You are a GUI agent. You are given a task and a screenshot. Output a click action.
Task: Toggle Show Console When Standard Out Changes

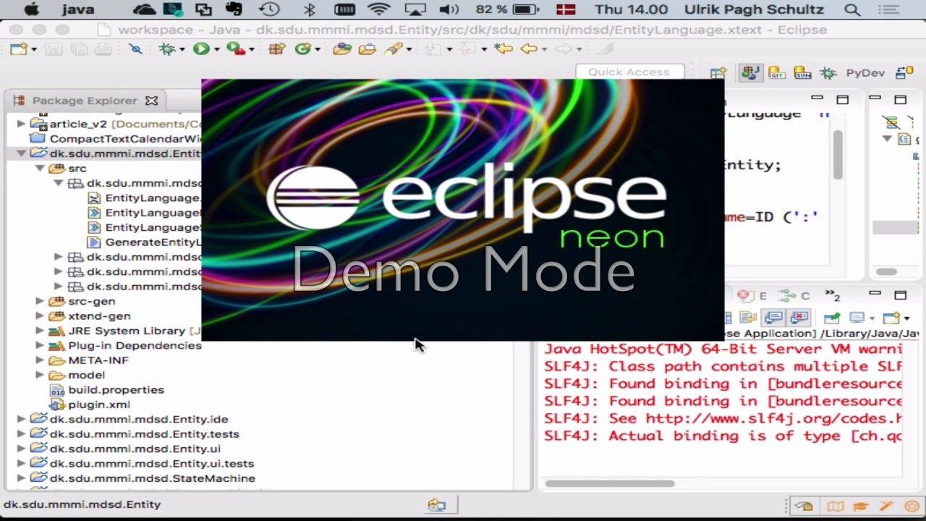773,318
